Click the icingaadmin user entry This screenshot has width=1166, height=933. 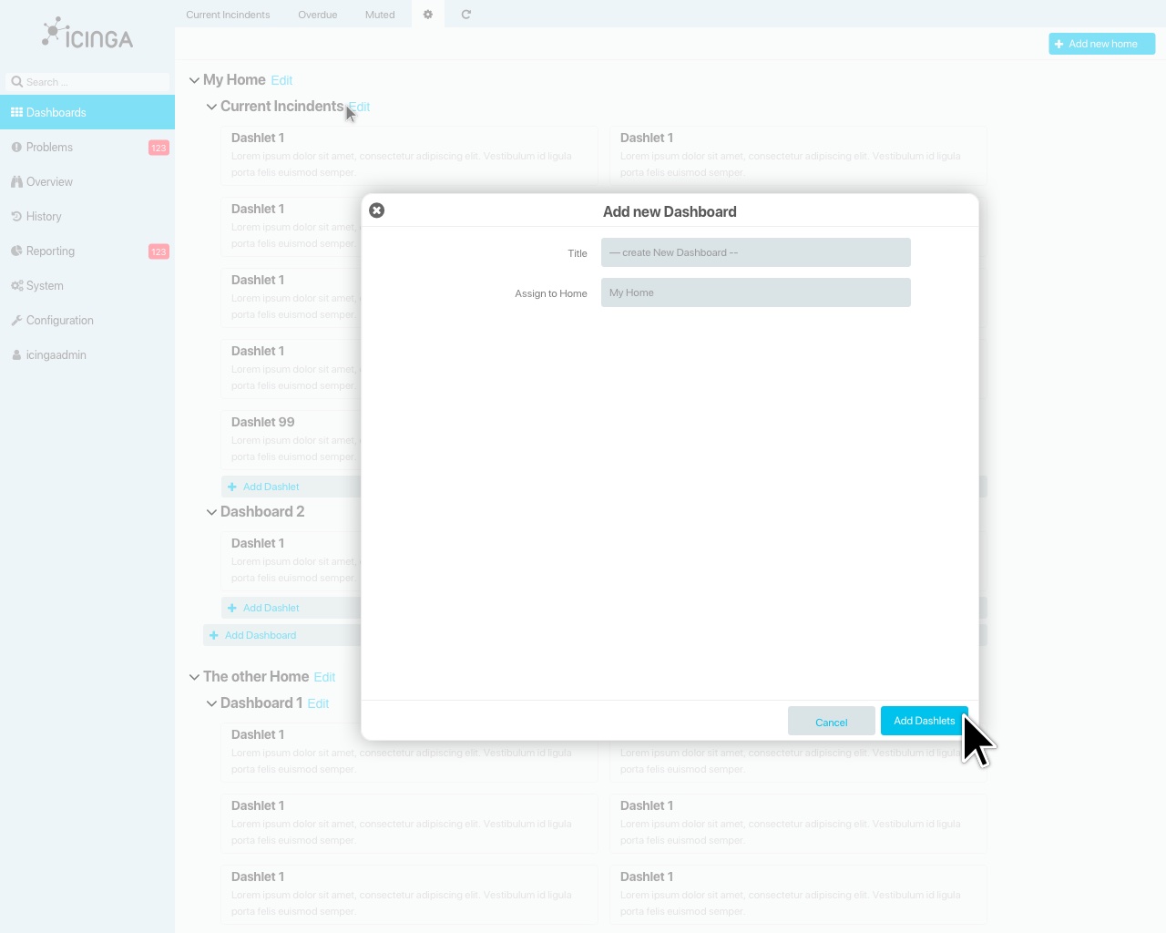coord(55,354)
